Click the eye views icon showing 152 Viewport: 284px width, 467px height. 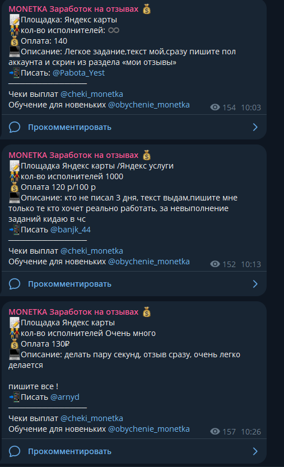point(215,264)
